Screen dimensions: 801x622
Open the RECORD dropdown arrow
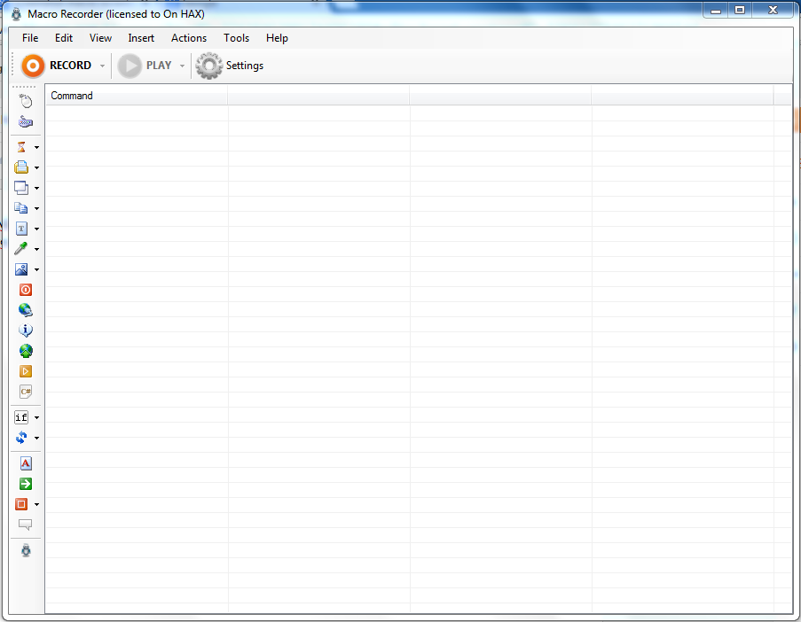pyautogui.click(x=102, y=65)
